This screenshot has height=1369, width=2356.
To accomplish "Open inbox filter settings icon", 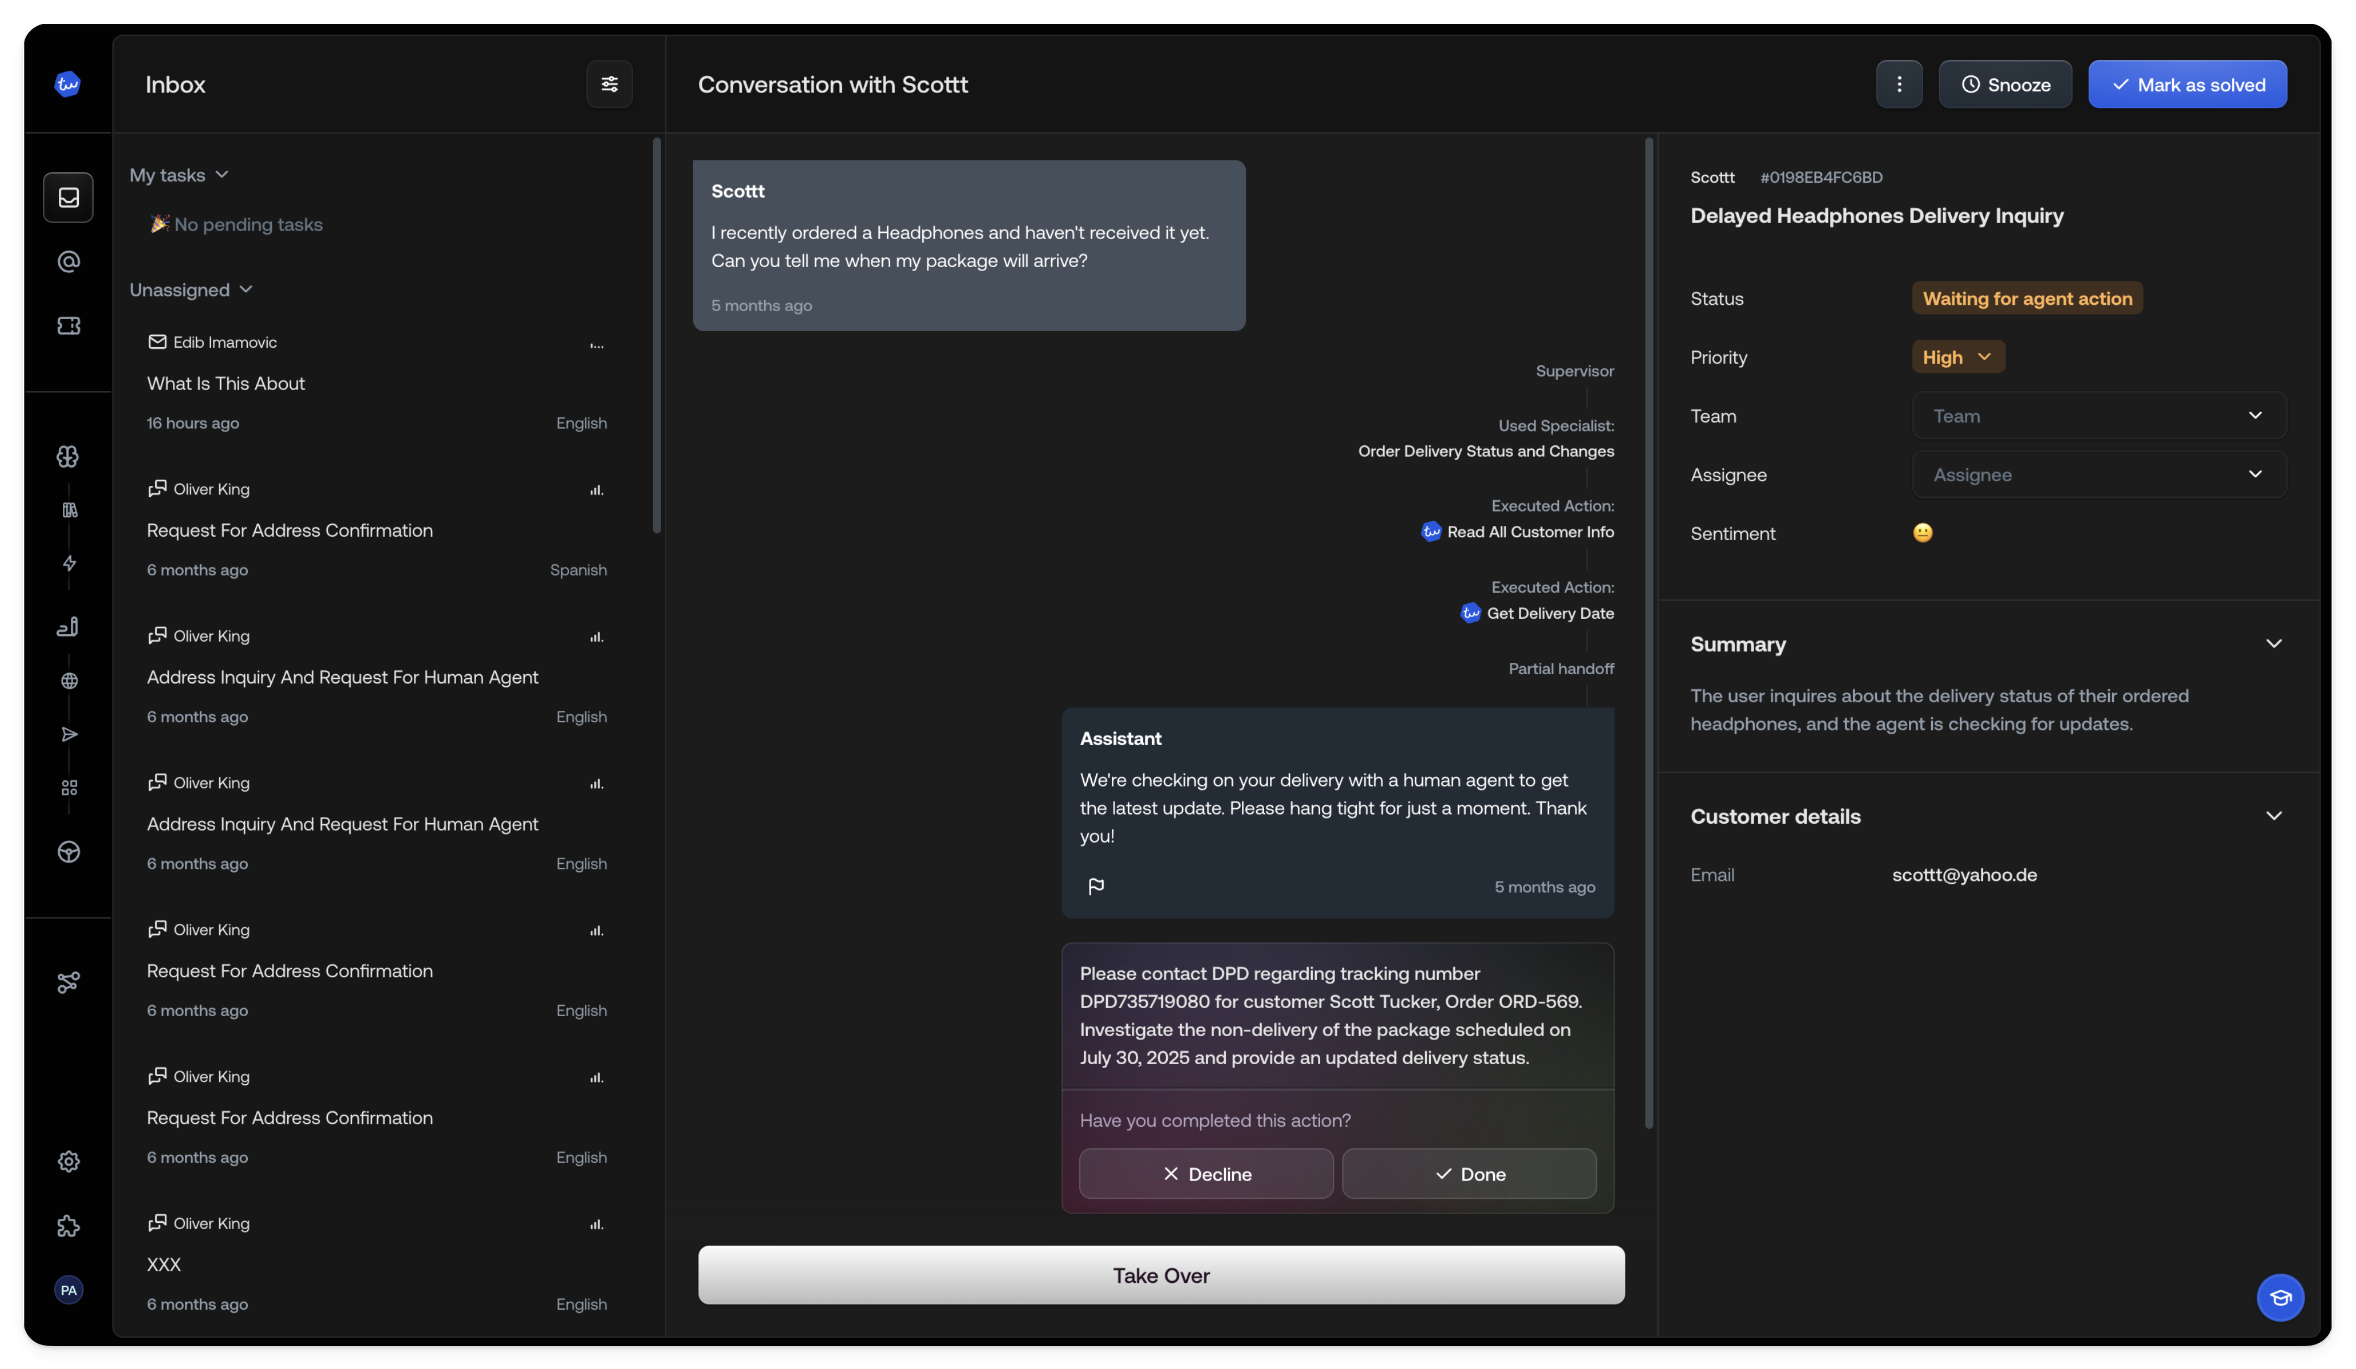I will 609,84.
